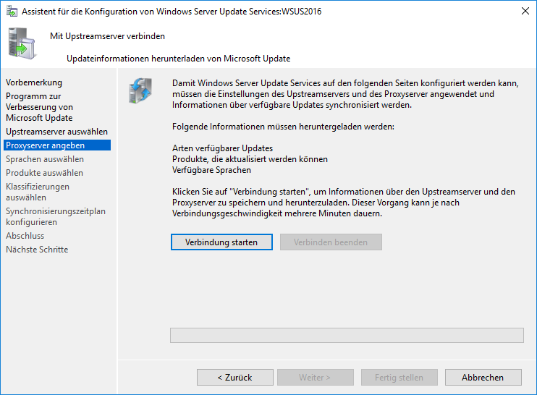Click the heading 'Mit Upstreamserver verbinden'
537x395 pixels.
107,36
